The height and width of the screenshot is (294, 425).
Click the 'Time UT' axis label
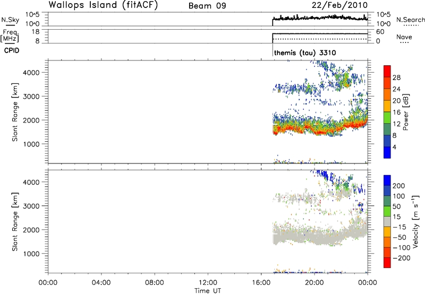pos(208,291)
